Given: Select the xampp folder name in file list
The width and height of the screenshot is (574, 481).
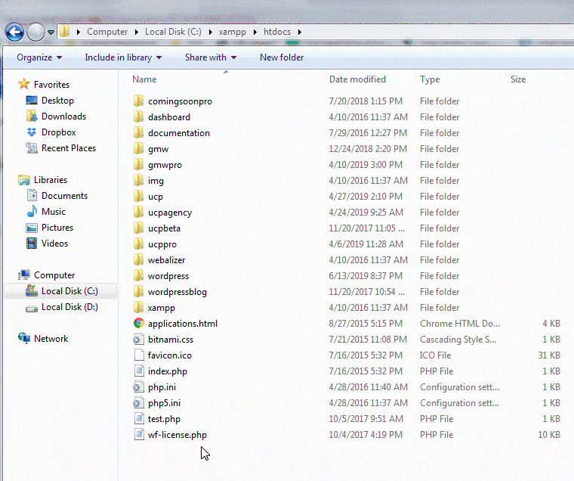Looking at the screenshot, I should pyautogui.click(x=161, y=308).
